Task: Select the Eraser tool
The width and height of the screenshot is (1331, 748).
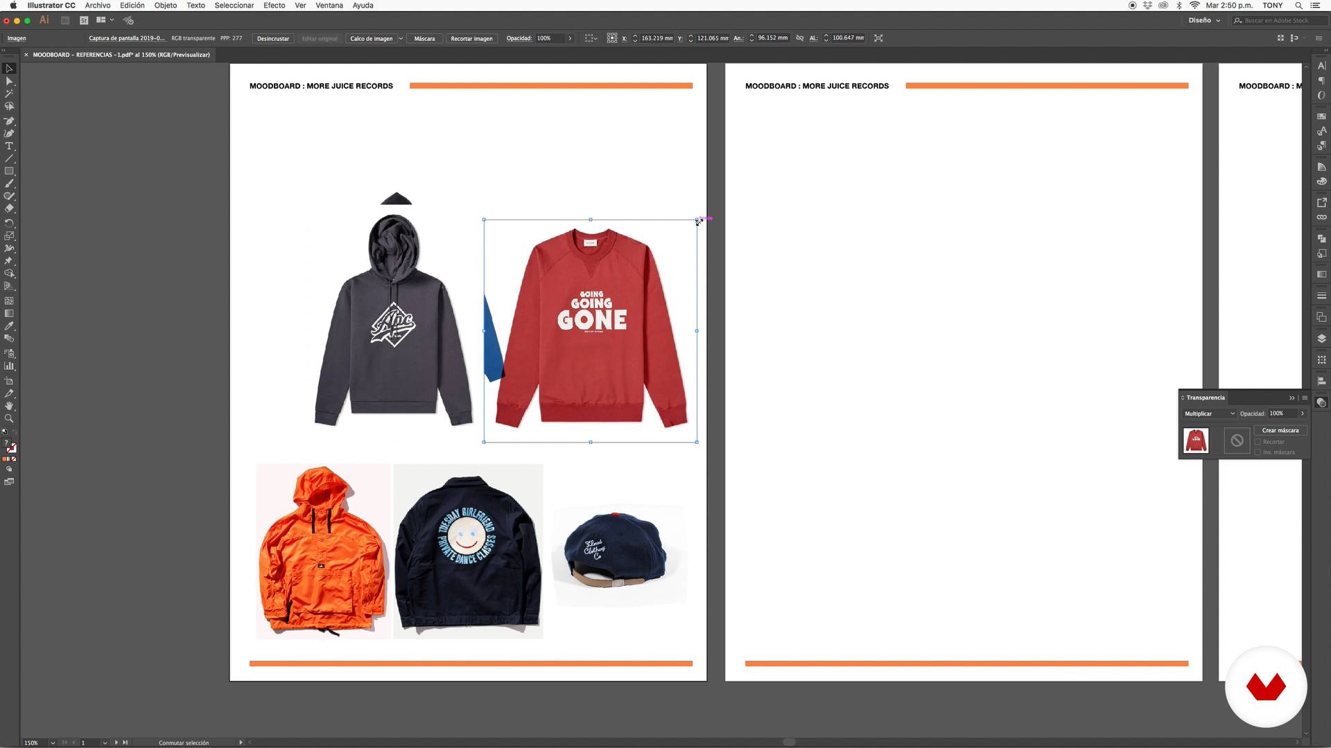Action: tap(9, 208)
